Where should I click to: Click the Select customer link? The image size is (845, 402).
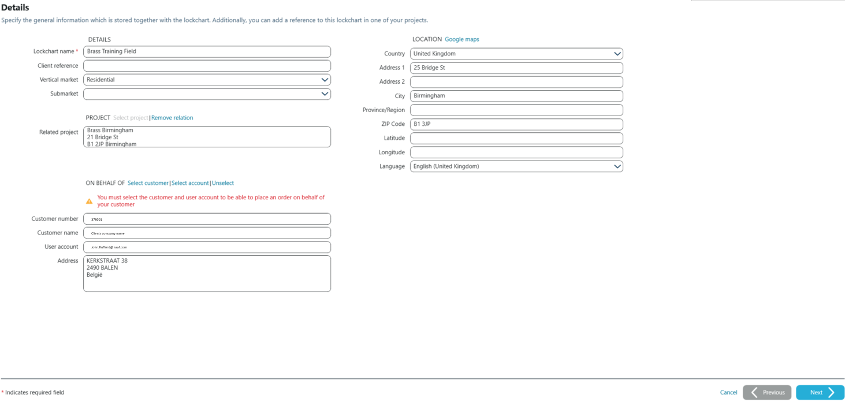(x=148, y=183)
